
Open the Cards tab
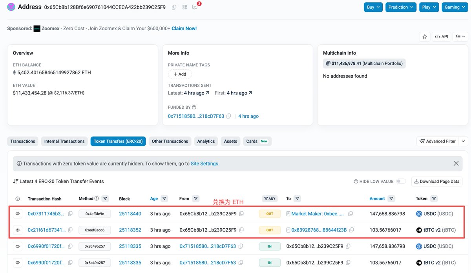coord(257,141)
